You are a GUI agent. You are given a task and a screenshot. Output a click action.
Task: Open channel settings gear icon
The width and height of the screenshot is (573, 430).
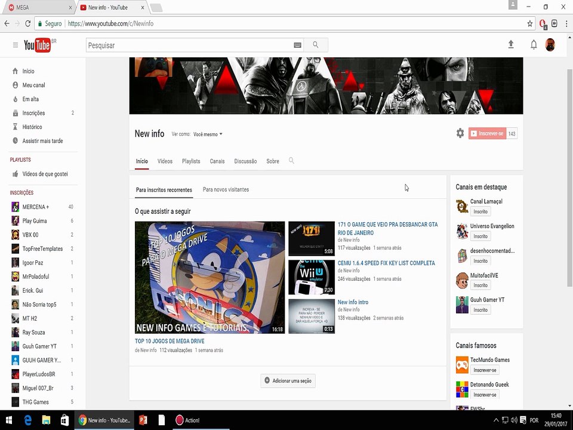pyautogui.click(x=460, y=133)
